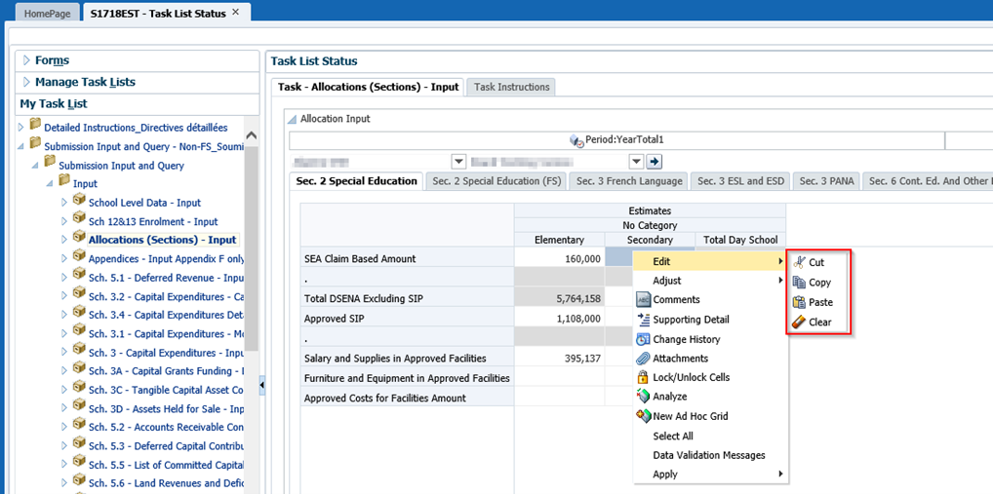Open the Adjust submenu item
The image size is (993, 494).
(x=666, y=281)
